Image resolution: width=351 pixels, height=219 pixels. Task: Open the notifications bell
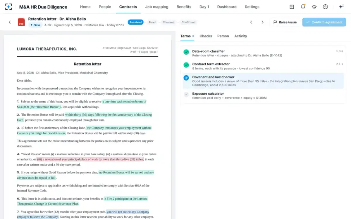303,7
